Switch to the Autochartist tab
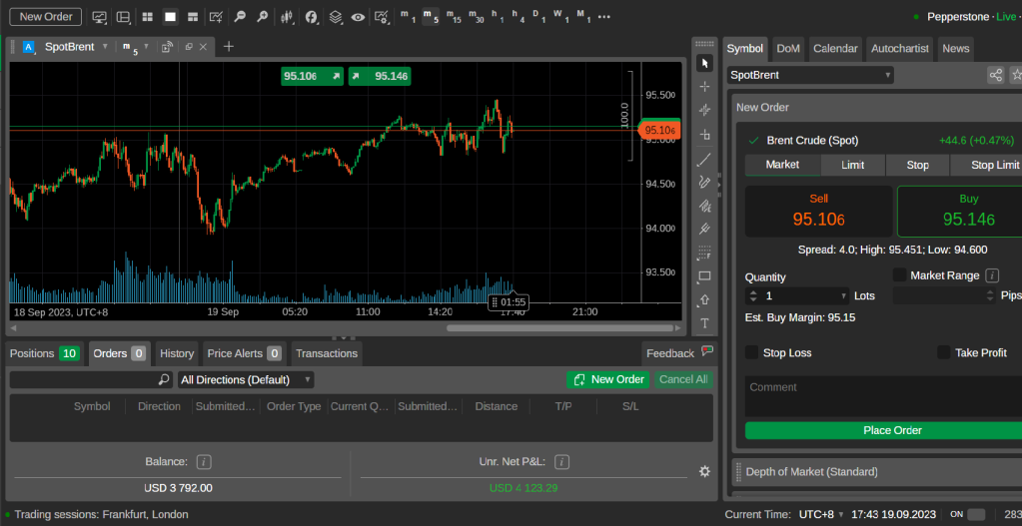The height and width of the screenshot is (526, 1022). pyautogui.click(x=899, y=48)
